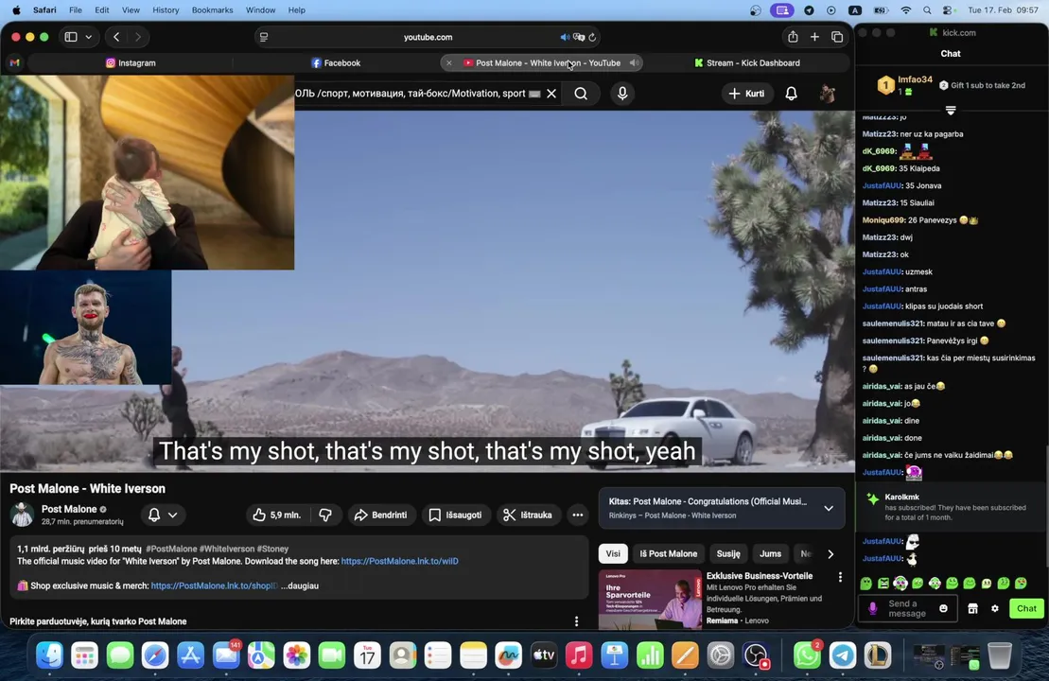The image size is (1049, 681).
Task: Show Safari tab overview
Action: [837, 37]
